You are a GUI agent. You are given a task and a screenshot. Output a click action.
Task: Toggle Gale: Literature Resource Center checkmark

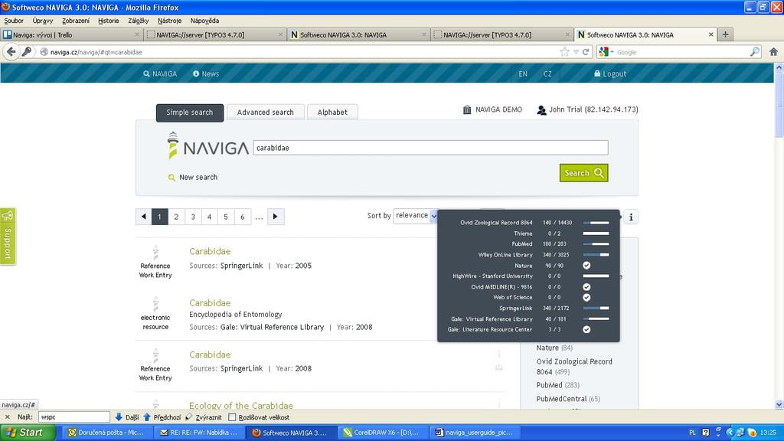[x=586, y=329]
